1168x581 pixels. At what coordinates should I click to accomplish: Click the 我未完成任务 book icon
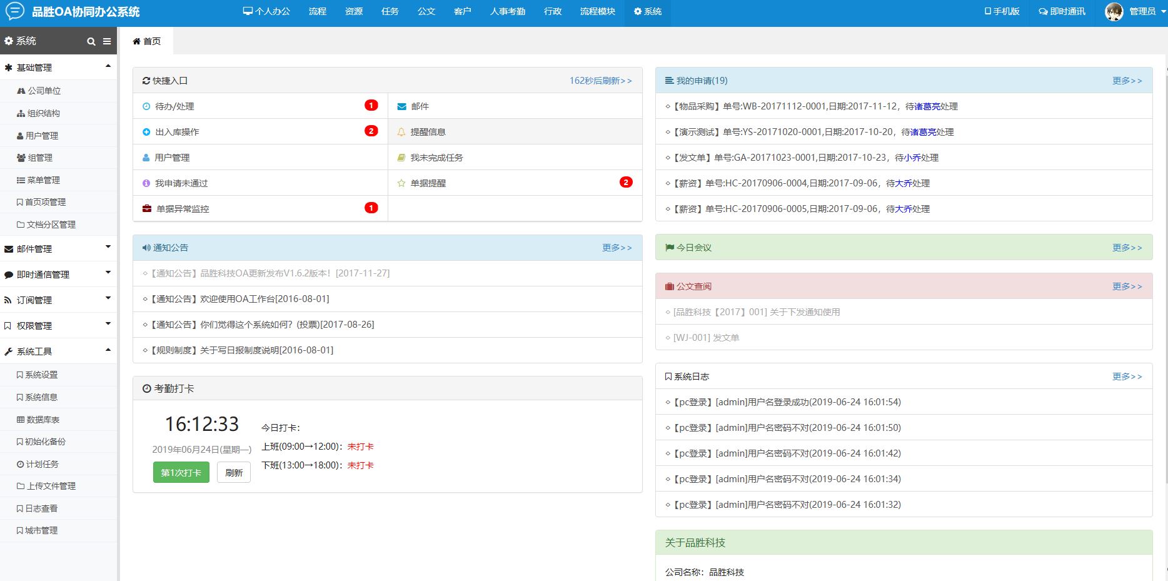point(401,158)
